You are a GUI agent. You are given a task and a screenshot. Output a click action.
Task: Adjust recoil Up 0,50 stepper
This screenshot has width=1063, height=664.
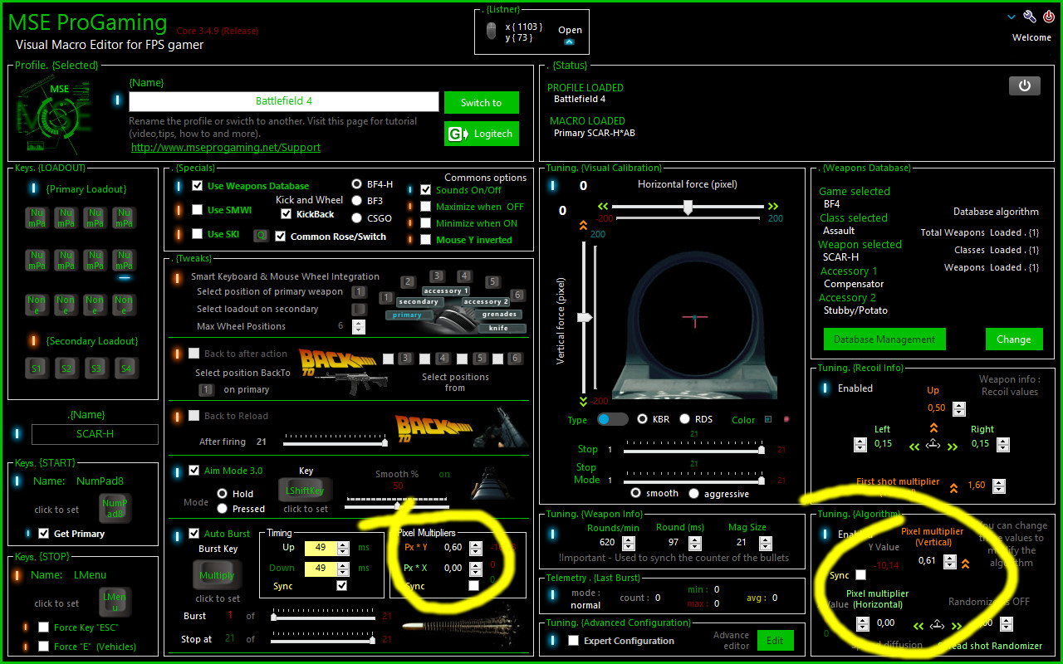[x=959, y=408]
